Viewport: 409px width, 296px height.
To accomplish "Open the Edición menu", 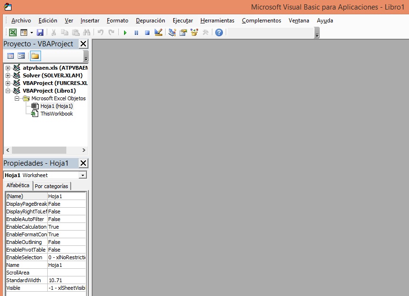I will pos(48,21).
